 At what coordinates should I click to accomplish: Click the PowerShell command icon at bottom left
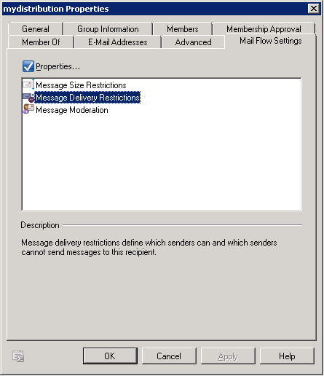click(18, 356)
